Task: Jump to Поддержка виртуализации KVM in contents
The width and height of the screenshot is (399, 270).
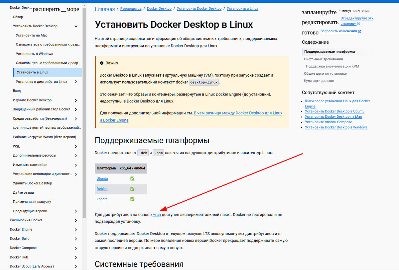Action: [x=332, y=66]
